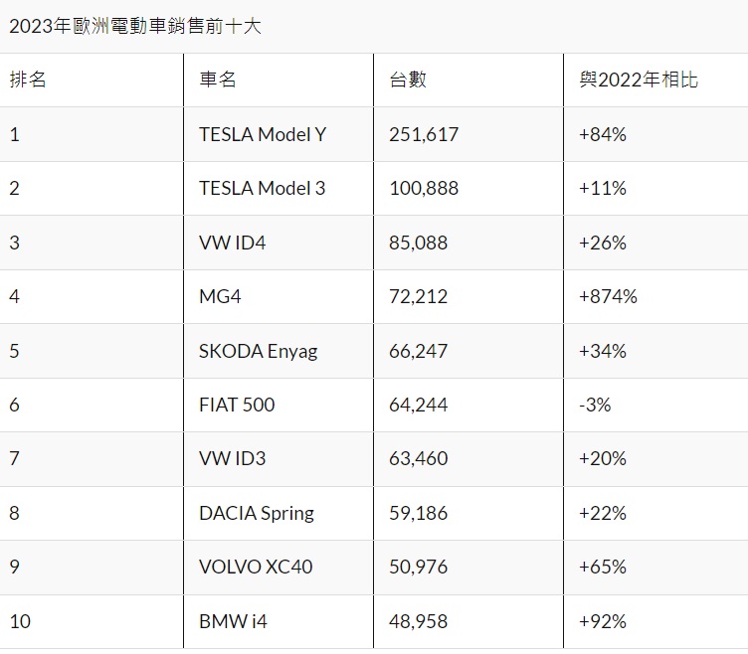748x654 pixels.
Task: Select the DACIA Spring cell
Action: click(x=256, y=513)
